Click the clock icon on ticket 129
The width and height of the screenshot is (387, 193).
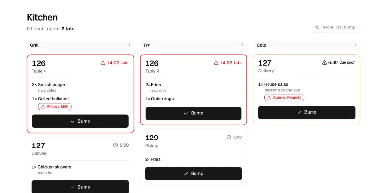tap(229, 137)
